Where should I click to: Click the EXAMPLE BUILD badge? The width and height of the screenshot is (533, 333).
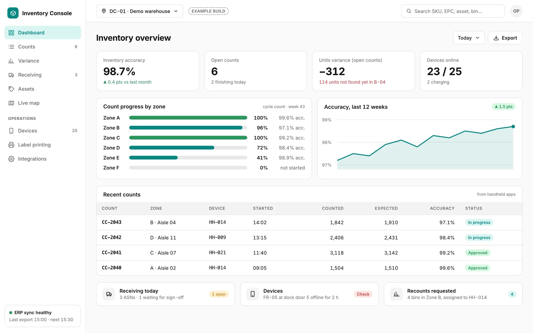208,11
